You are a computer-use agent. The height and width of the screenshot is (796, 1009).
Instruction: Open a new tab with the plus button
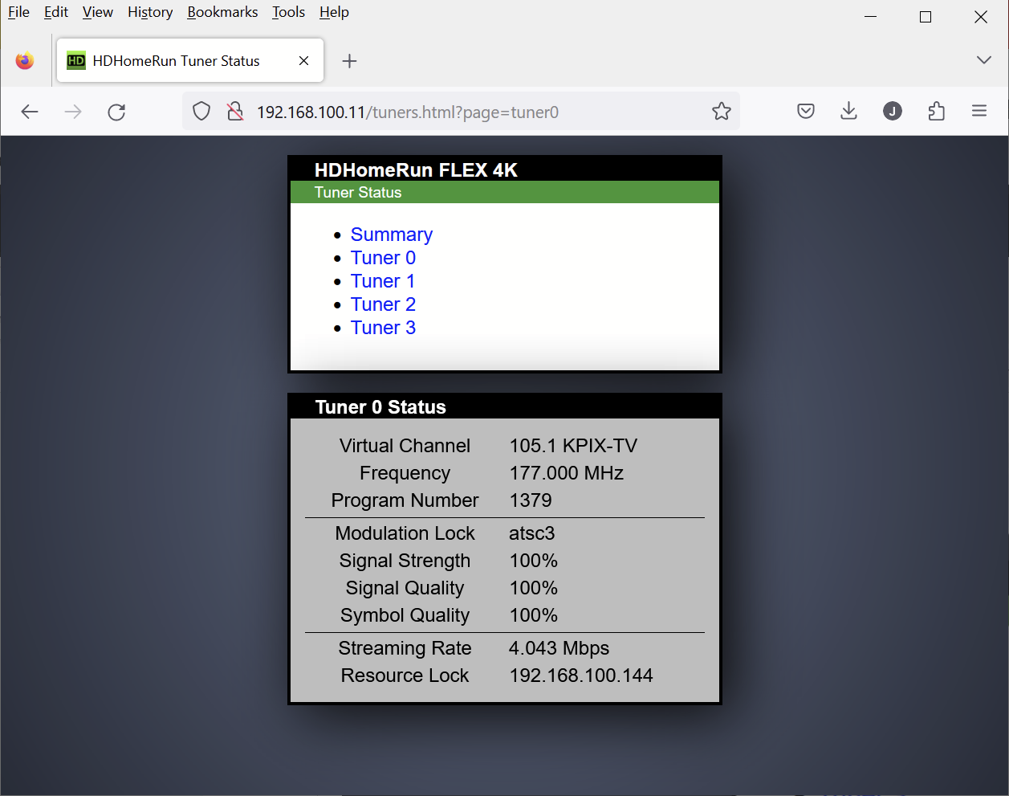349,61
